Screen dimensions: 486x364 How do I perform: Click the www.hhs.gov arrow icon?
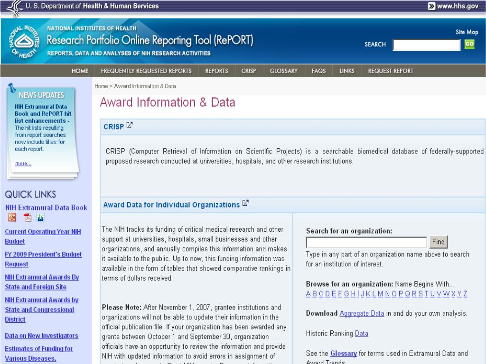point(431,6)
